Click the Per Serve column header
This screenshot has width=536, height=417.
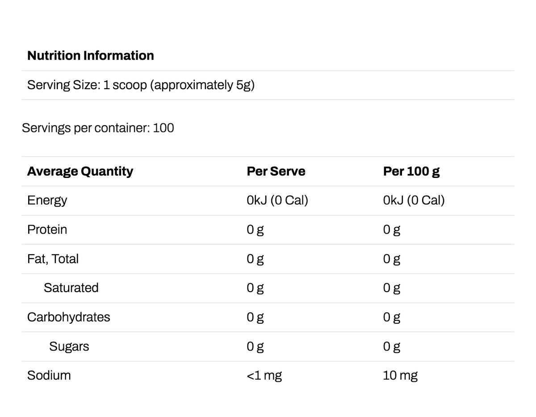276,171
